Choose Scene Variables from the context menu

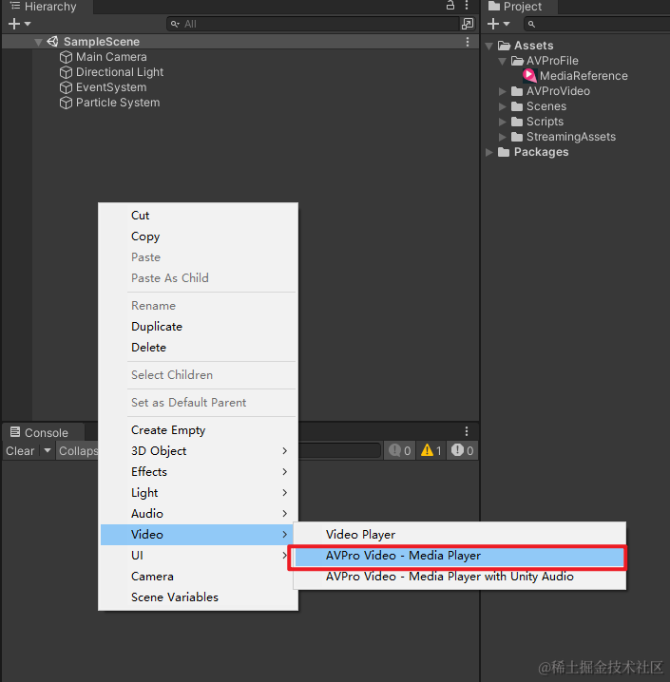coord(200,597)
